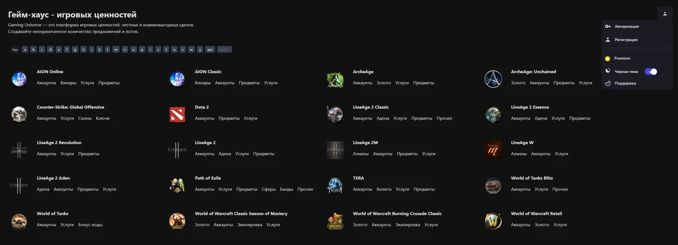Open Валюта under TERA
The image size is (678, 245).
(x=384, y=190)
